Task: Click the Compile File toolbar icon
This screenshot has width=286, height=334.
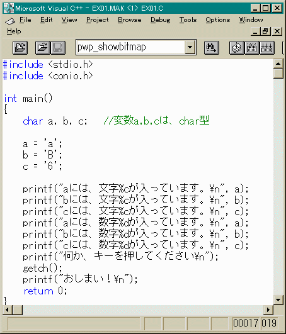Action: (x=237, y=47)
